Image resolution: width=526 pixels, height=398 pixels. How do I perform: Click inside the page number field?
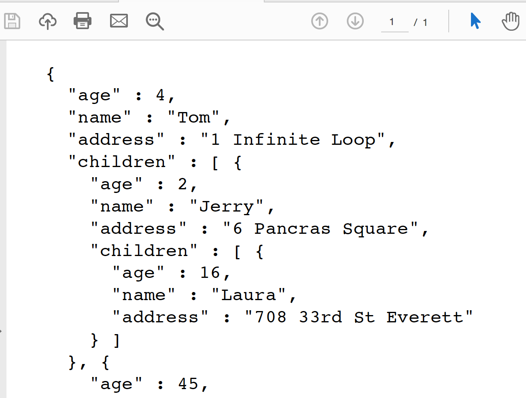(393, 22)
